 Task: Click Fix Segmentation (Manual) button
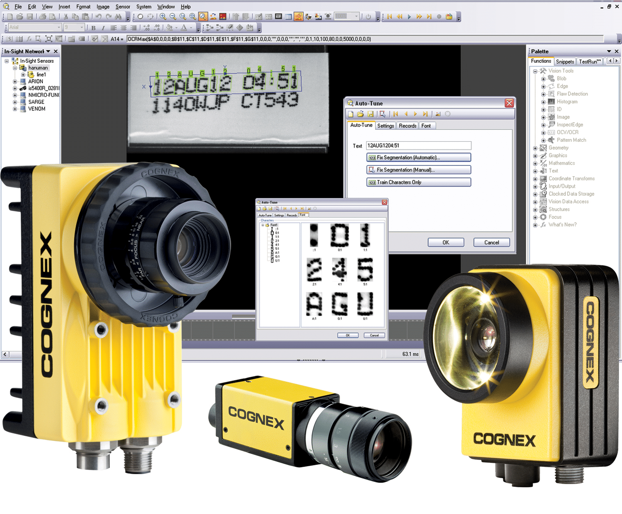(419, 170)
